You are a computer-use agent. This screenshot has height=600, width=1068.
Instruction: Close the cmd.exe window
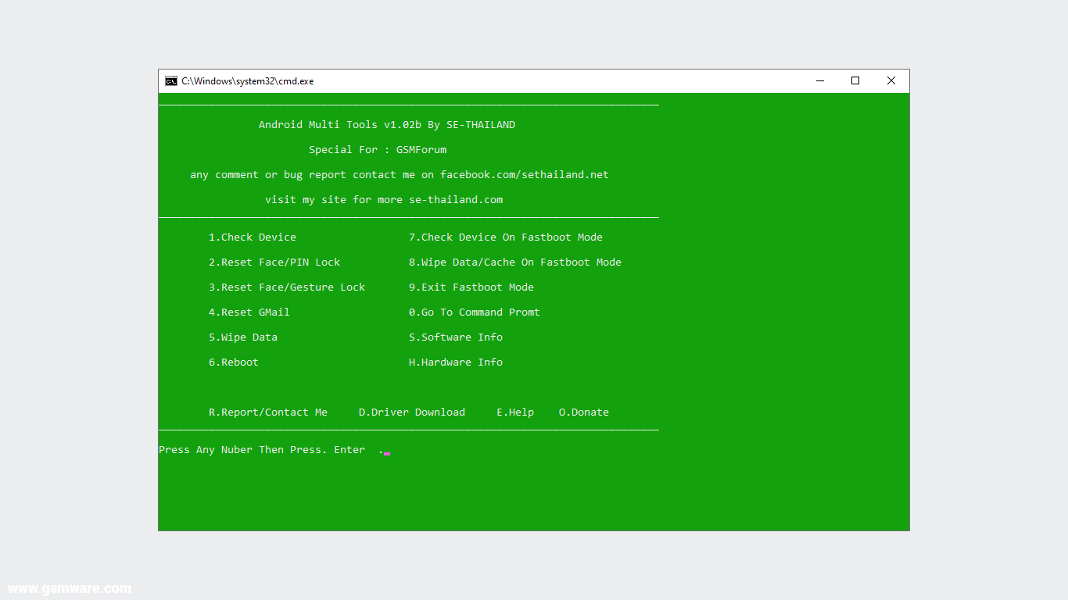891,81
